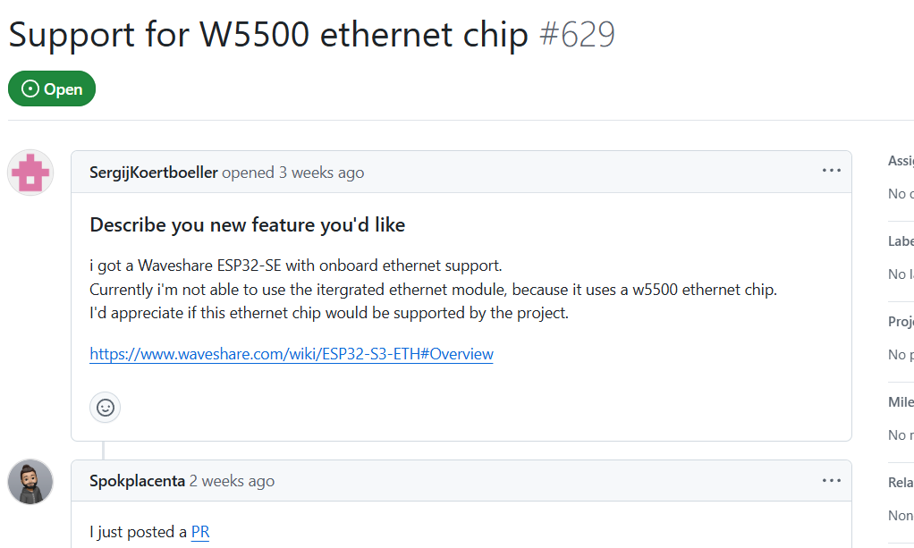This screenshot has width=914, height=548.
Task: Click the issue title "Support for W5500 ethernet chip"
Action: coord(268,34)
